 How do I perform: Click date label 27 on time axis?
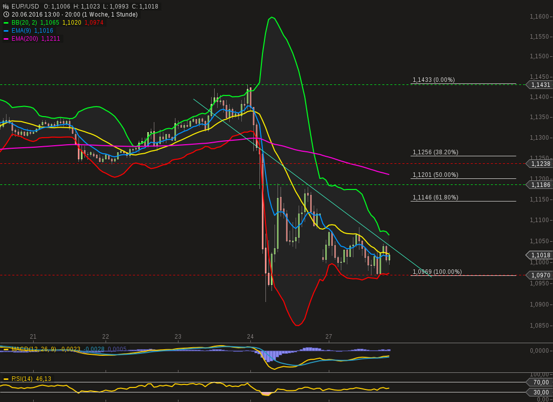(x=329, y=337)
